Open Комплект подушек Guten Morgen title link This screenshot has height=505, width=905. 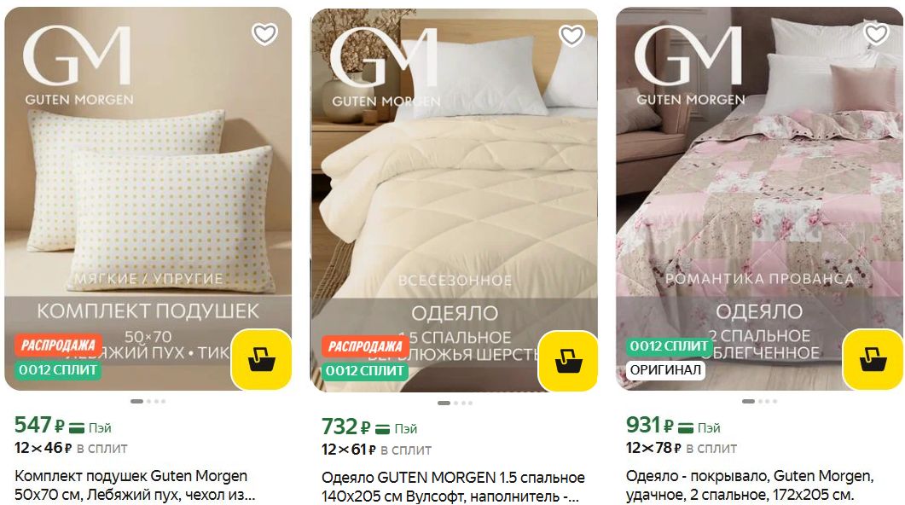tap(135, 485)
